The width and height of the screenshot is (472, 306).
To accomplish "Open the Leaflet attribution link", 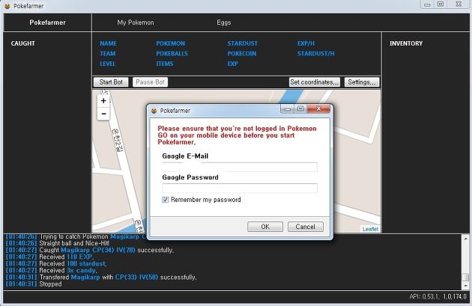I will click(x=370, y=229).
